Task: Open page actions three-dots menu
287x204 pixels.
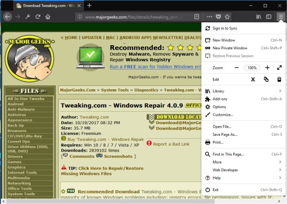Action: click(x=209, y=17)
